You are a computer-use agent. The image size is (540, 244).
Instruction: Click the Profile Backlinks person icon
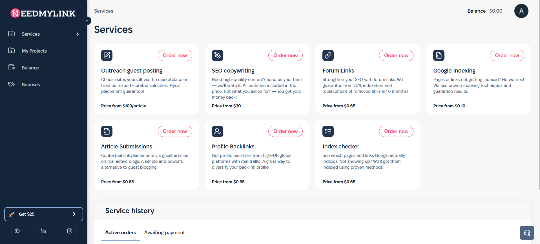[x=218, y=131]
